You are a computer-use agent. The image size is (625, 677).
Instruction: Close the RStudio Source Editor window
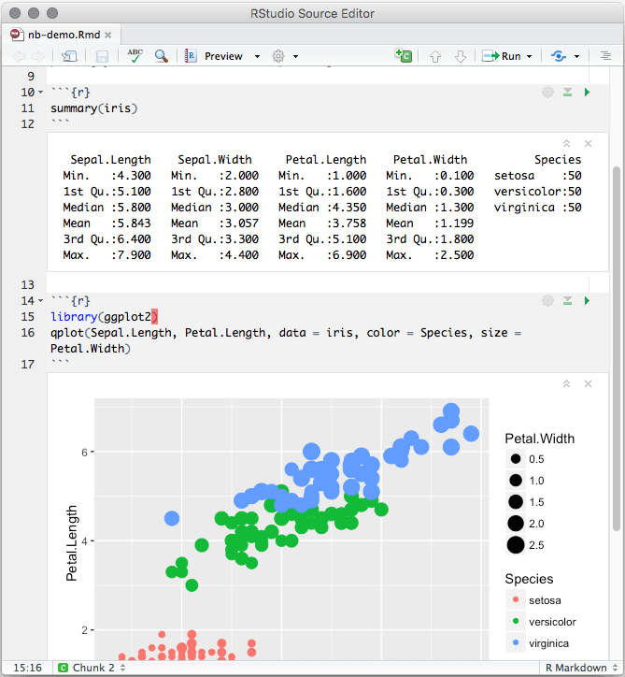15,13
